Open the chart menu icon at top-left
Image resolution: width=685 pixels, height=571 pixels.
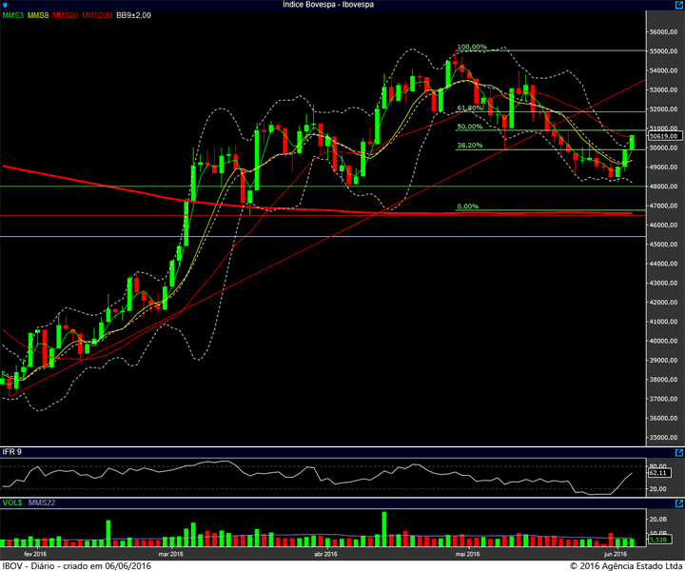5,6
